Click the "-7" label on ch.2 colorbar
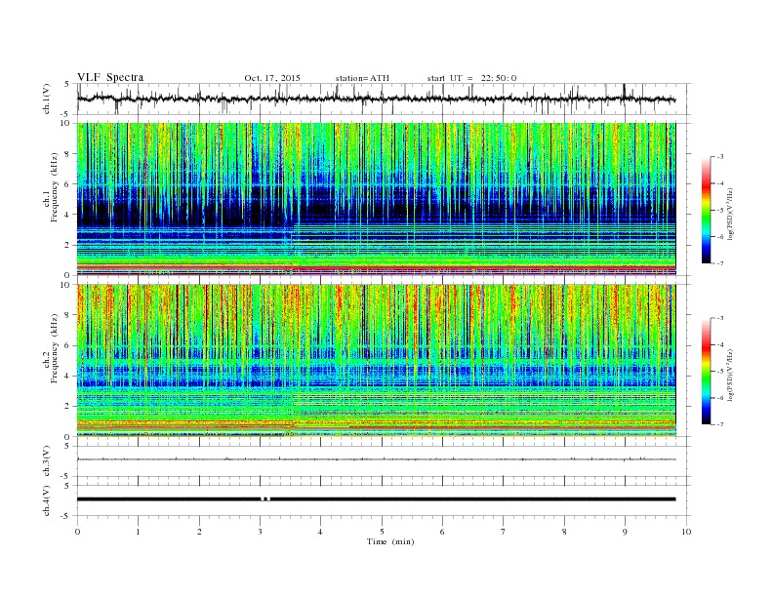This screenshot has width=773, height=597. tap(720, 424)
